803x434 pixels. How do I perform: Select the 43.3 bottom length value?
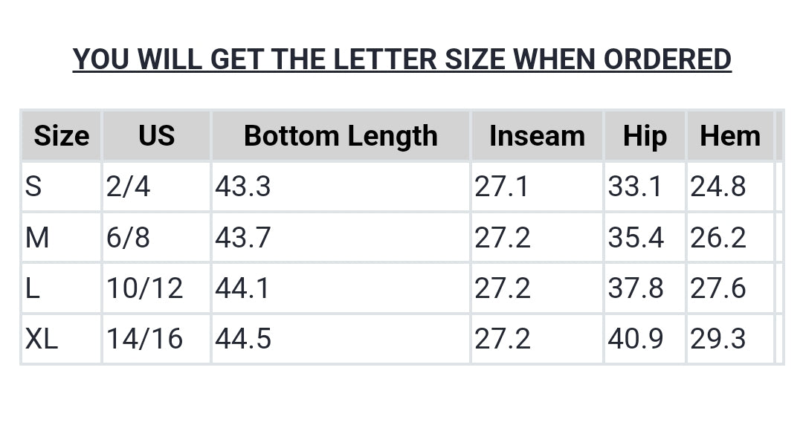243,187
